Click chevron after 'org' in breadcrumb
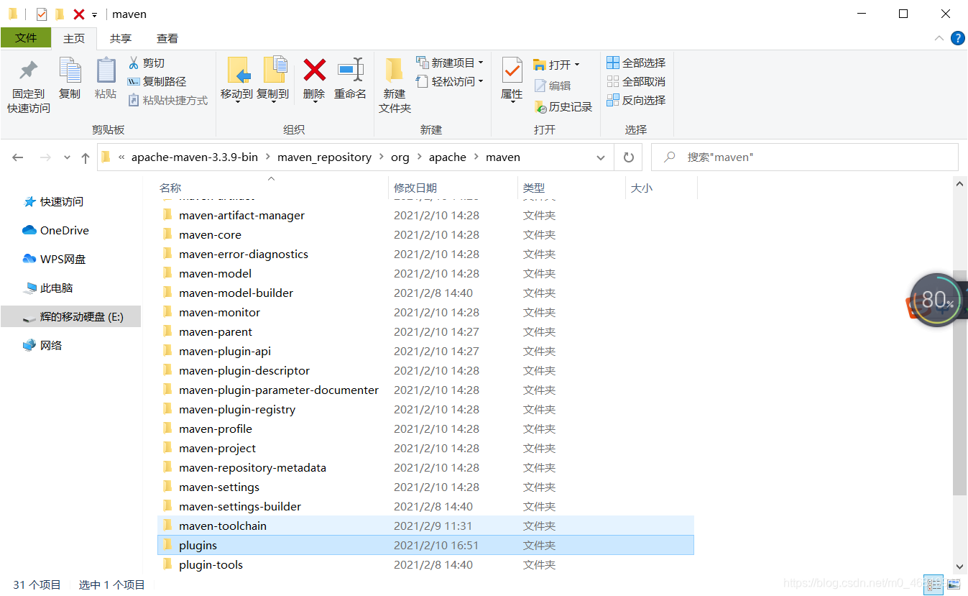 419,157
